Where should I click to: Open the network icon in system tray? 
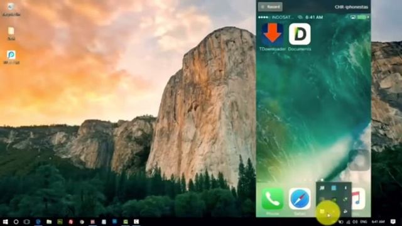[x=349, y=222]
